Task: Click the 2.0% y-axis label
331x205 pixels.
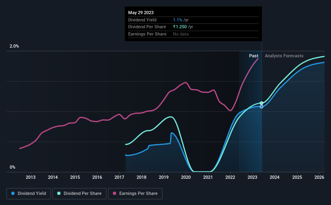Action: click(x=15, y=46)
